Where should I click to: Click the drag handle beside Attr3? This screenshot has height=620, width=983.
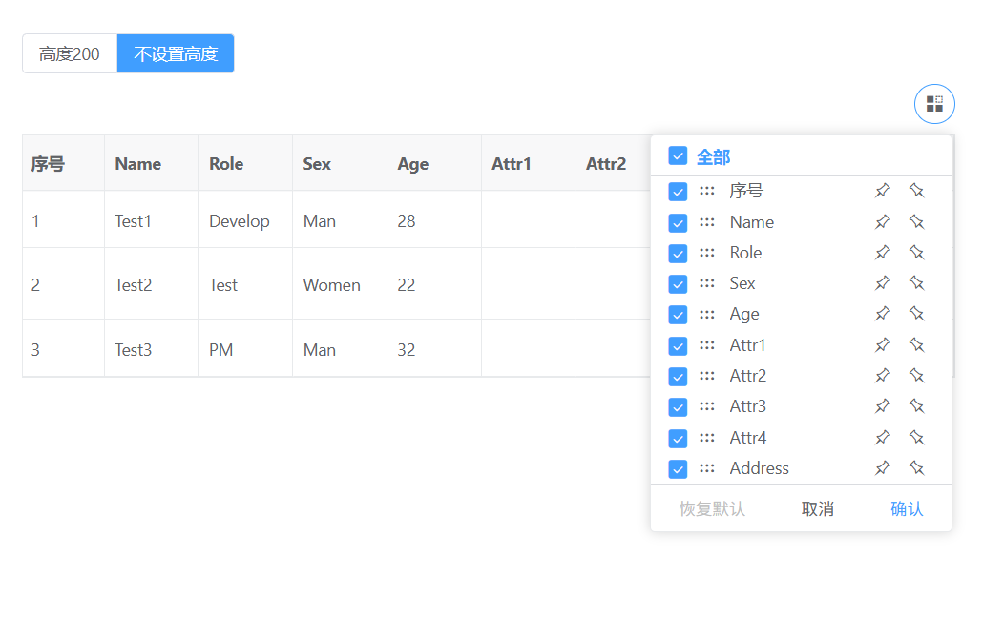[x=707, y=406]
